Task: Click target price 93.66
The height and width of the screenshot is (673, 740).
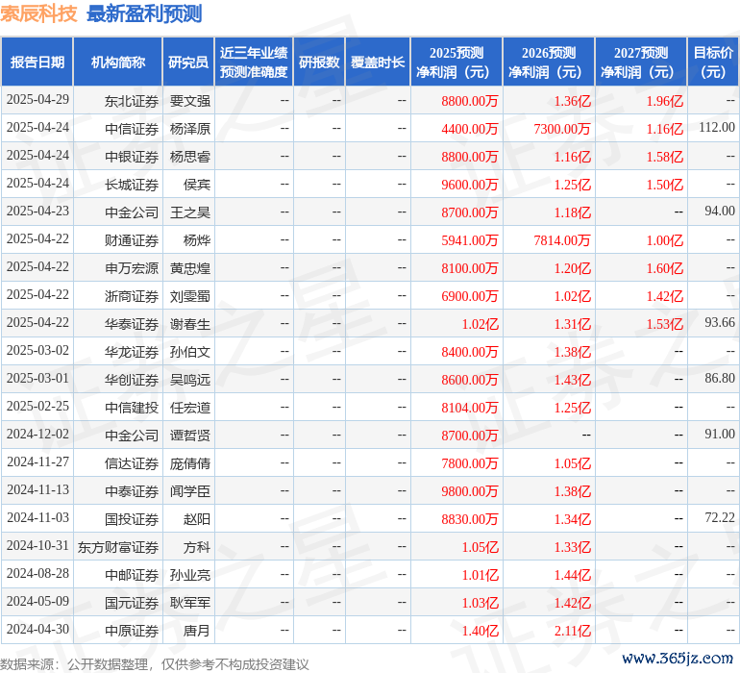Action: pyautogui.click(x=720, y=323)
